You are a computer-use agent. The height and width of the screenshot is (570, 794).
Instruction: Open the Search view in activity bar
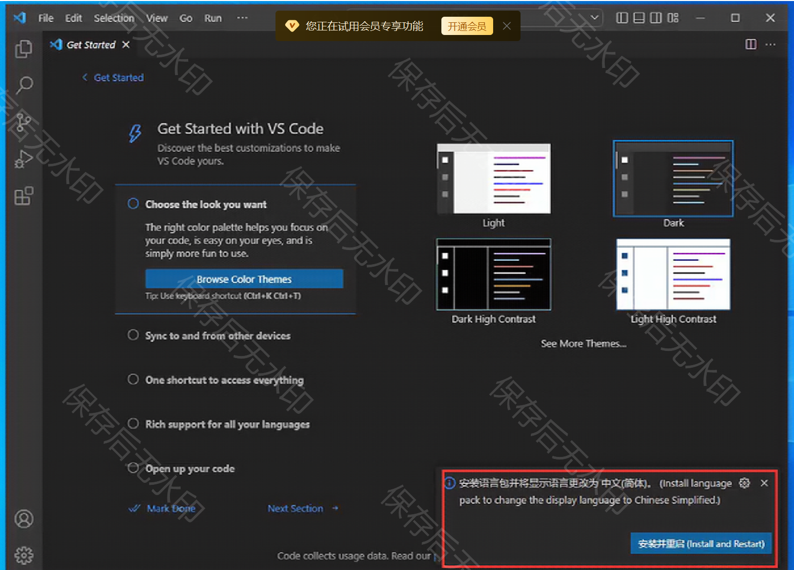[x=24, y=85]
